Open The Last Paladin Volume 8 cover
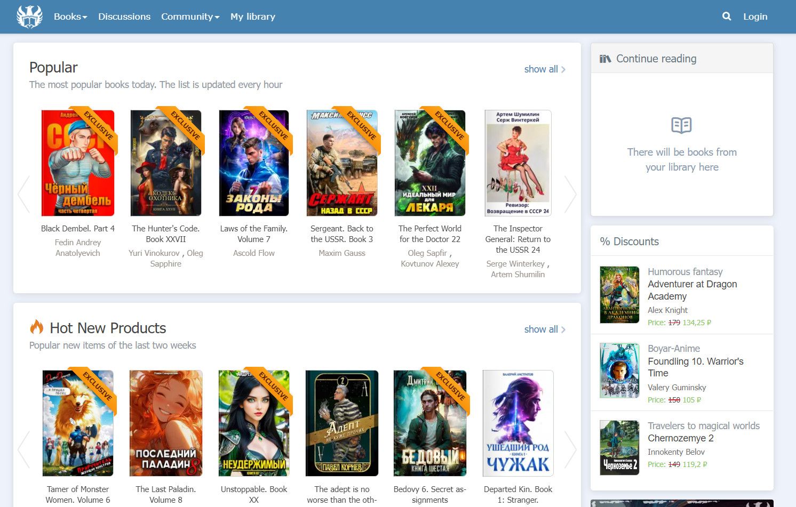This screenshot has height=507, width=796. click(x=166, y=423)
